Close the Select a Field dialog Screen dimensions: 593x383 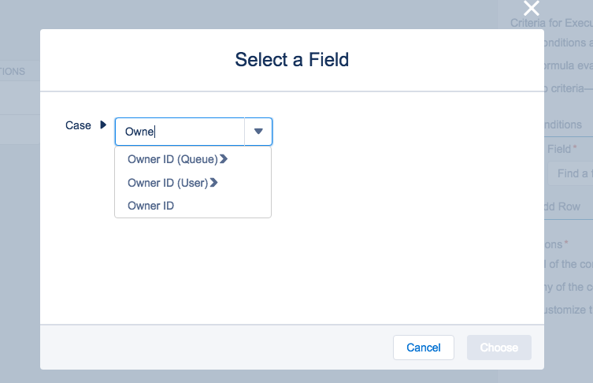coord(532,9)
